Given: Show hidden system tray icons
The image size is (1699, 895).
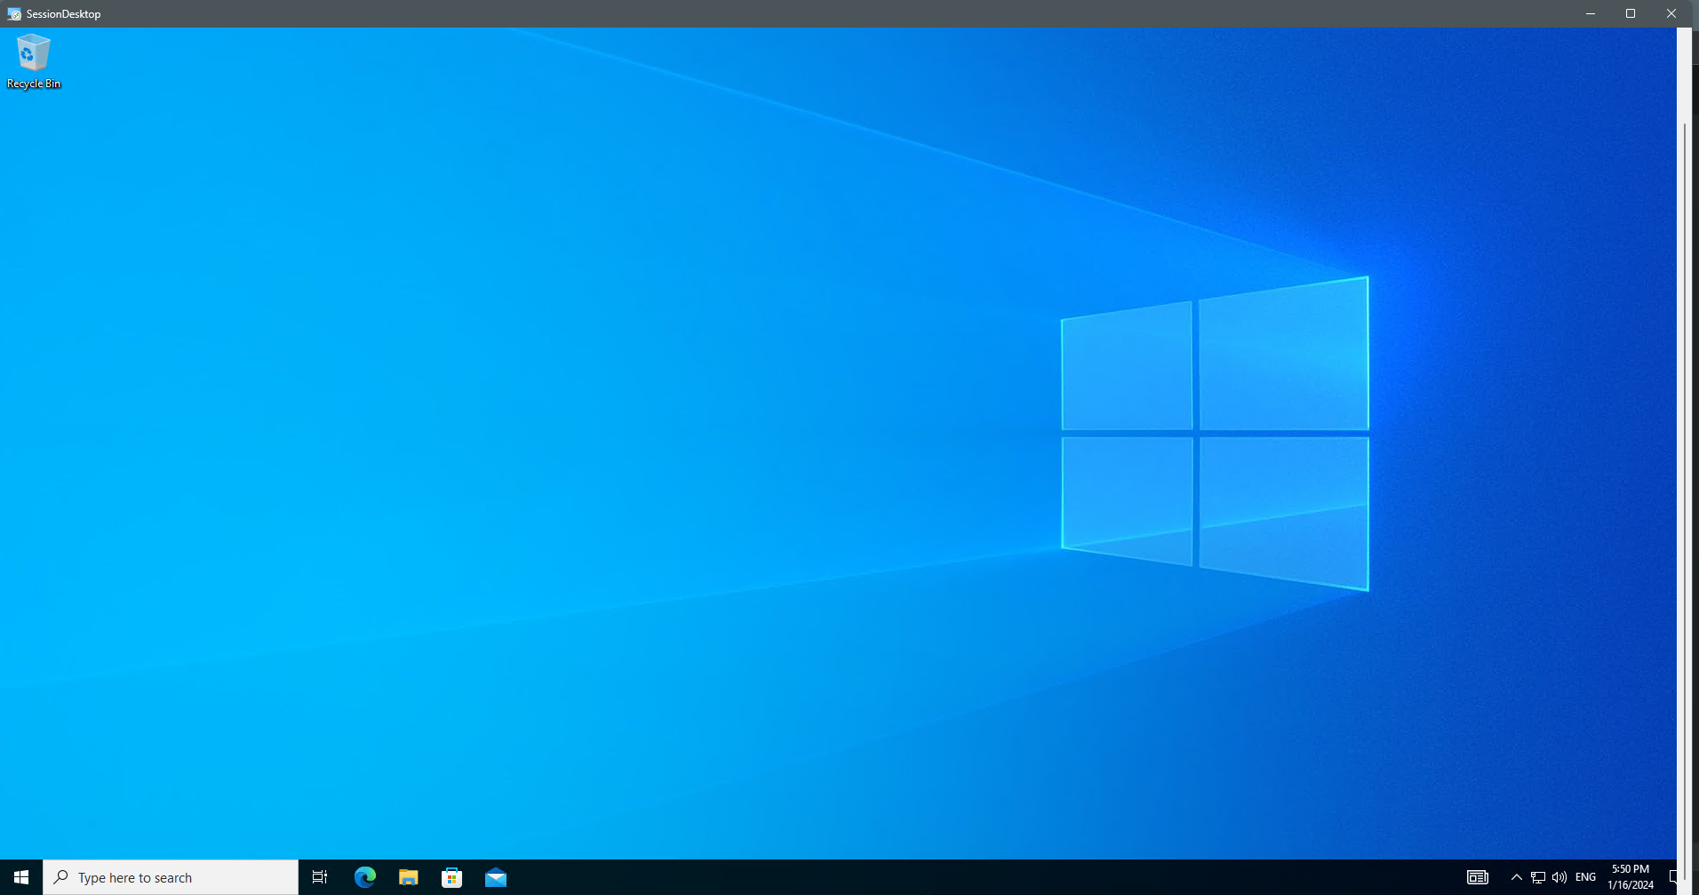Looking at the screenshot, I should pos(1516,877).
